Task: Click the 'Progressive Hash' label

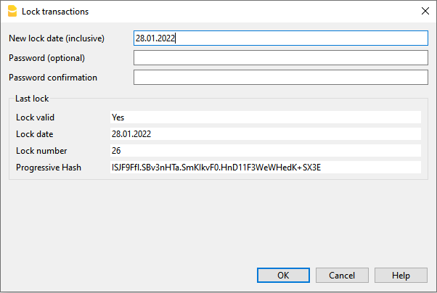Action: pos(49,168)
